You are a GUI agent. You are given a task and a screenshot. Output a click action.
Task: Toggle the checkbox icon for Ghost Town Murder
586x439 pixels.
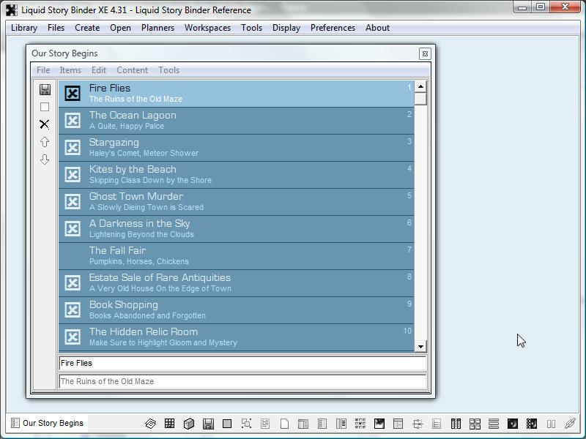[73, 202]
